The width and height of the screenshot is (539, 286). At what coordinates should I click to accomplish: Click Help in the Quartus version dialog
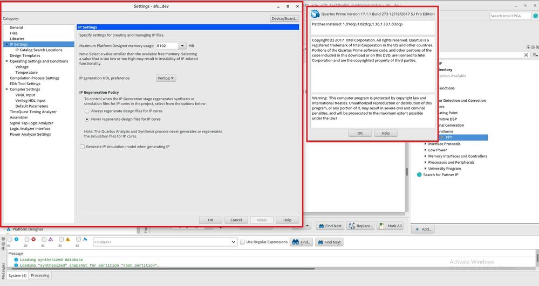click(386, 133)
